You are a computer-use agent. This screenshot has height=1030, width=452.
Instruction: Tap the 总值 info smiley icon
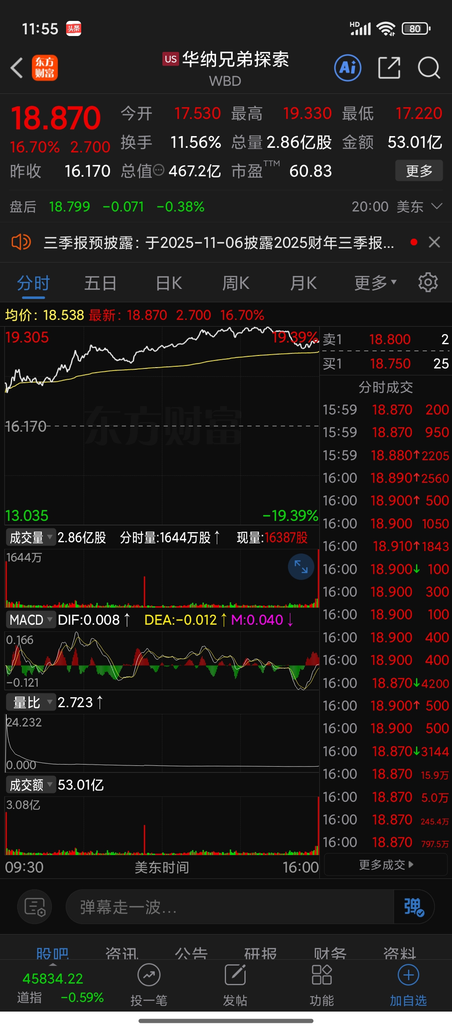[x=159, y=170]
